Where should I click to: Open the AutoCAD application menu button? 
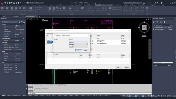(x=2, y=4)
